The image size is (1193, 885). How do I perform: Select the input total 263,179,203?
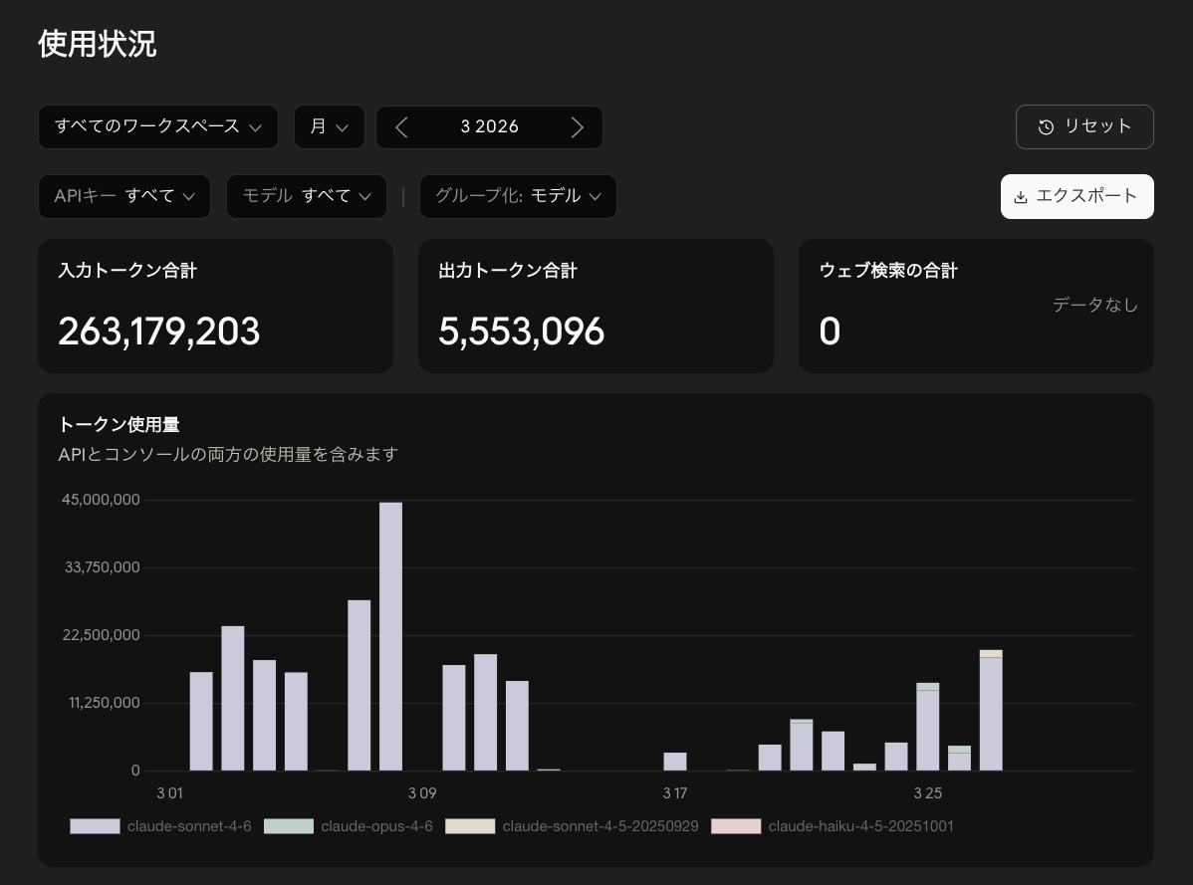point(159,332)
